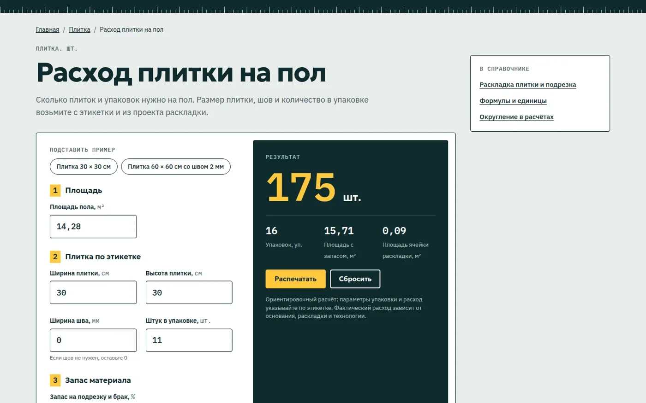Image resolution: width=646 pixels, height=403 pixels.
Task: Click the Расход плитки на пол breadcrumb text
Action: pyautogui.click(x=132, y=29)
